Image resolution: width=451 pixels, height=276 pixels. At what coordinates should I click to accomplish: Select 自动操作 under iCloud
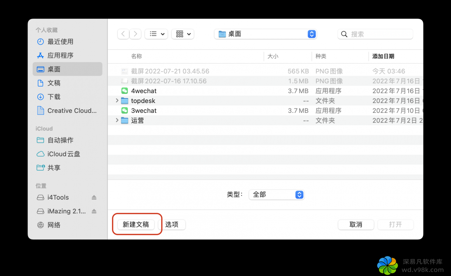click(68, 140)
